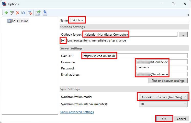The height and width of the screenshot is (123, 191).
Task: Clear cache of the selected profile
Action: [x=30, y=13]
